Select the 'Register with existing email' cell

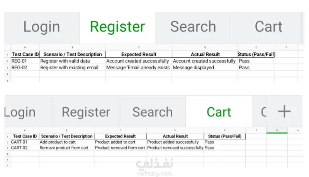pyautogui.click(x=72, y=68)
